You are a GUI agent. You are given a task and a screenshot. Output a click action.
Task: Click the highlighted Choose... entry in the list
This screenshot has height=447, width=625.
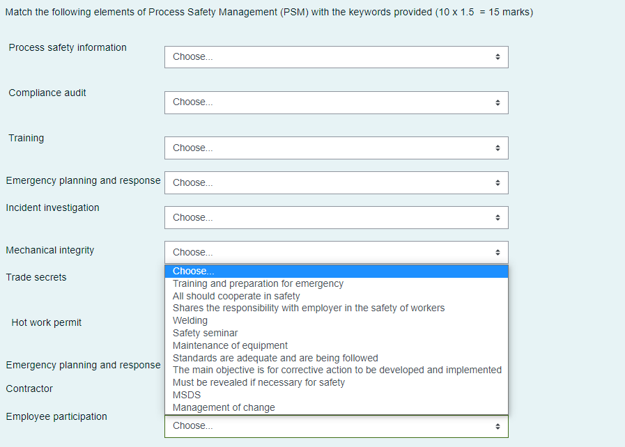[194, 271]
